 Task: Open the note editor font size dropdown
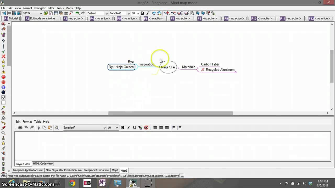tap(116, 128)
